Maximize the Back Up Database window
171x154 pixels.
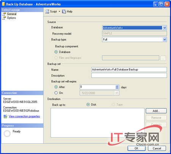coord(161,4)
